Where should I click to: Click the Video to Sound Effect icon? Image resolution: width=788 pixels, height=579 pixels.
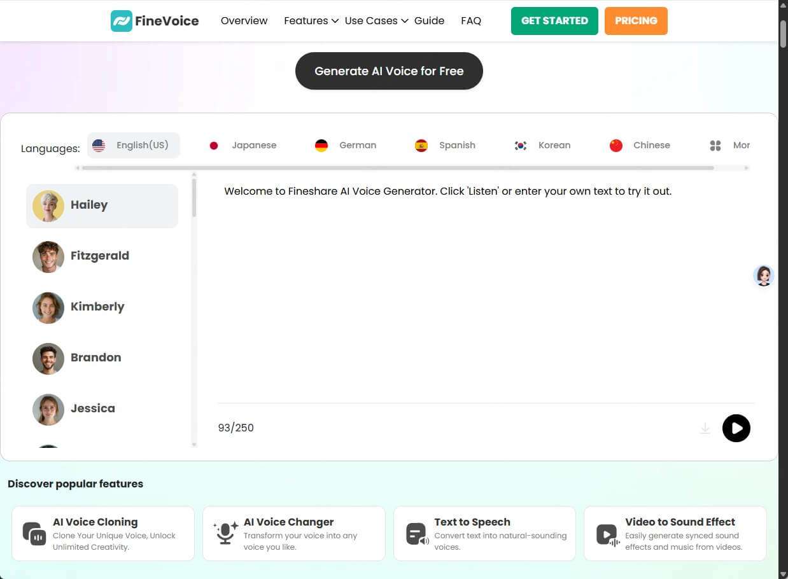click(608, 534)
